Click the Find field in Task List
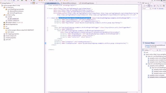The width and height of the screenshot is (166, 93). click(x=146, y=9)
